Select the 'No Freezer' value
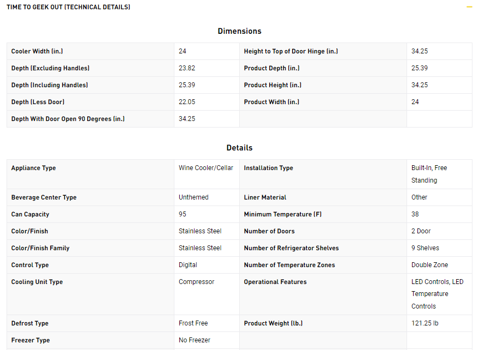 tap(195, 340)
